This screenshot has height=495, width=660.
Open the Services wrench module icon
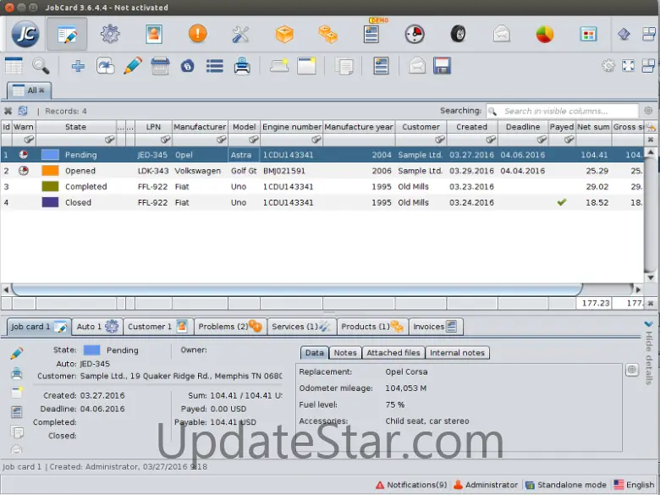click(241, 34)
